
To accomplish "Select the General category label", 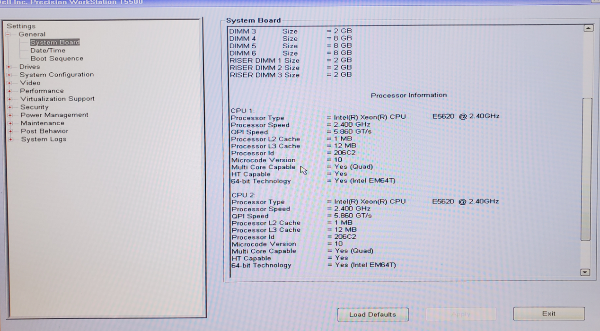I will tap(32, 34).
